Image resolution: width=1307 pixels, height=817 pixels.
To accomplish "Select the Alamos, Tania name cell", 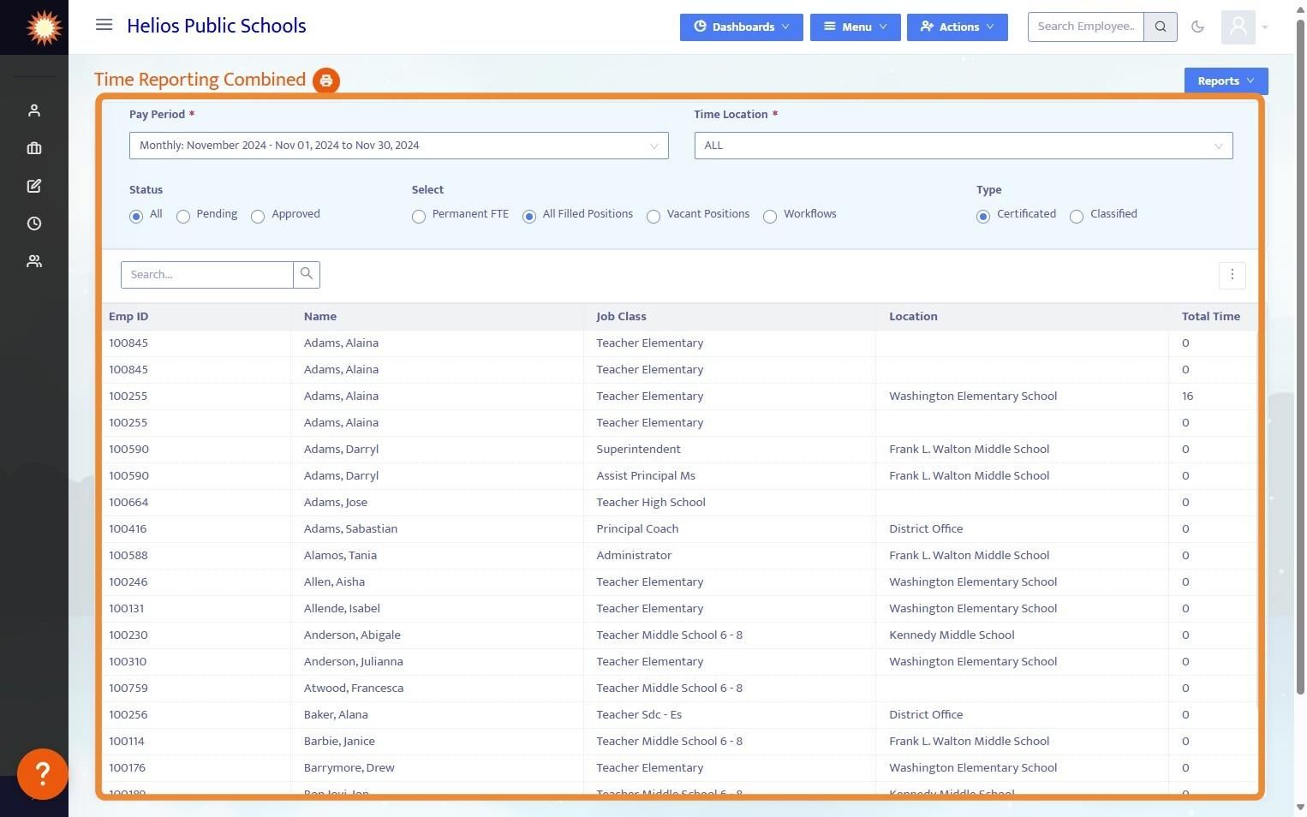I will click(x=340, y=556).
